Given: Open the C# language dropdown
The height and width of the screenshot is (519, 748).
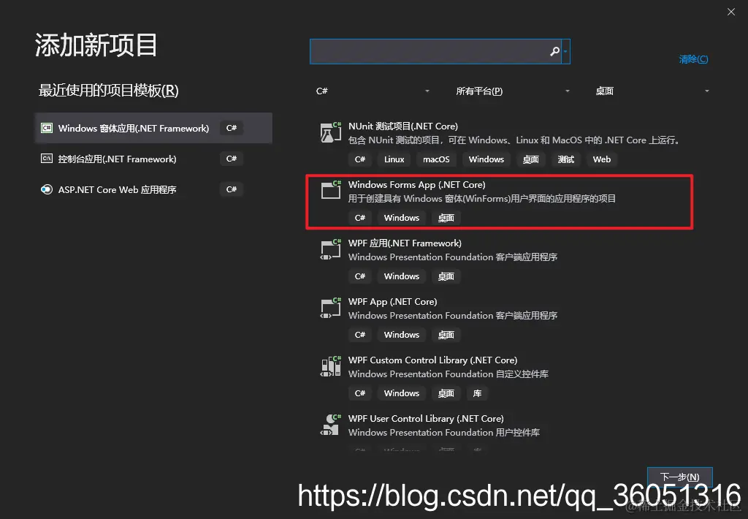Looking at the screenshot, I should coord(373,91).
